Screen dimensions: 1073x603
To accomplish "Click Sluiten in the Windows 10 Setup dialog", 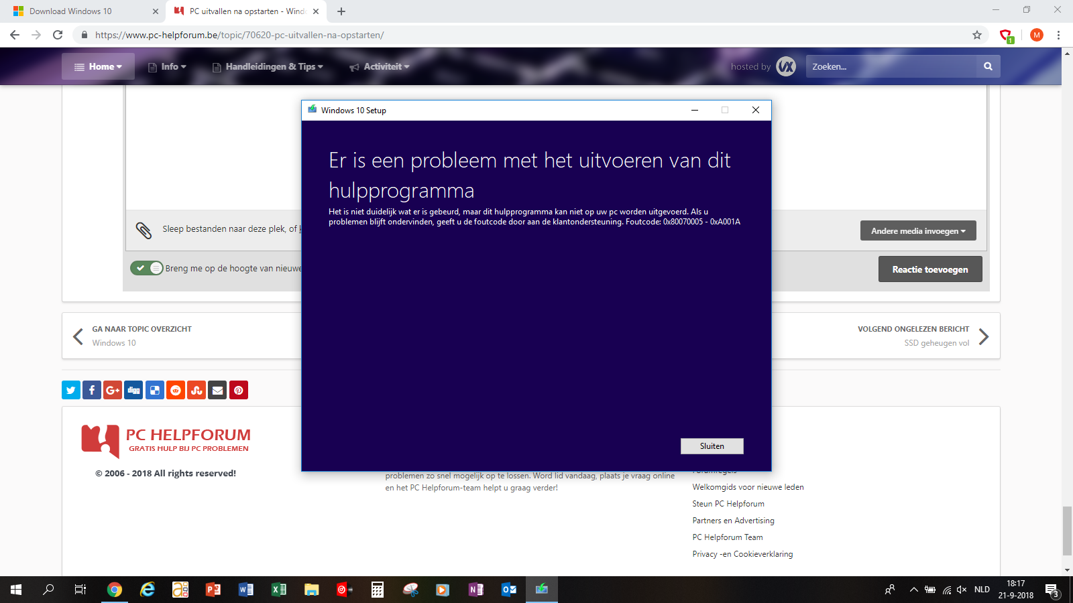I will pyautogui.click(x=712, y=446).
